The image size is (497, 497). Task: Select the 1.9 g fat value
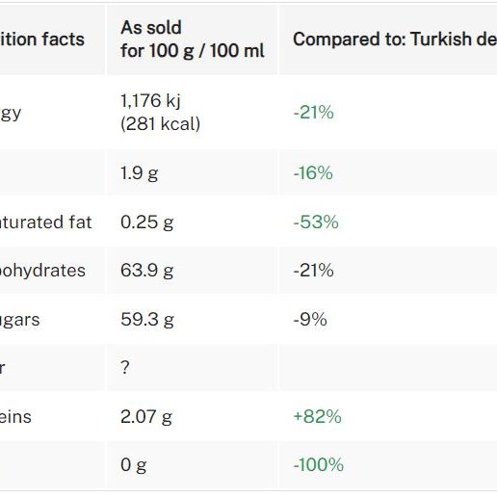[140, 173]
